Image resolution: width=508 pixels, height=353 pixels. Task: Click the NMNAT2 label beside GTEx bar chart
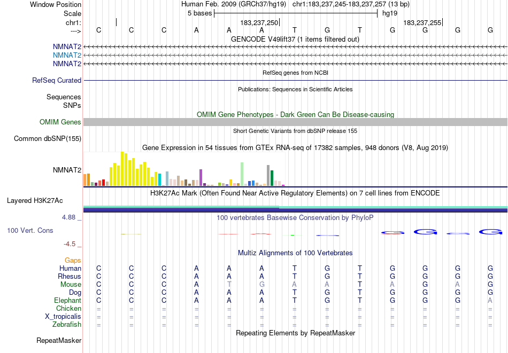pyautogui.click(x=67, y=170)
